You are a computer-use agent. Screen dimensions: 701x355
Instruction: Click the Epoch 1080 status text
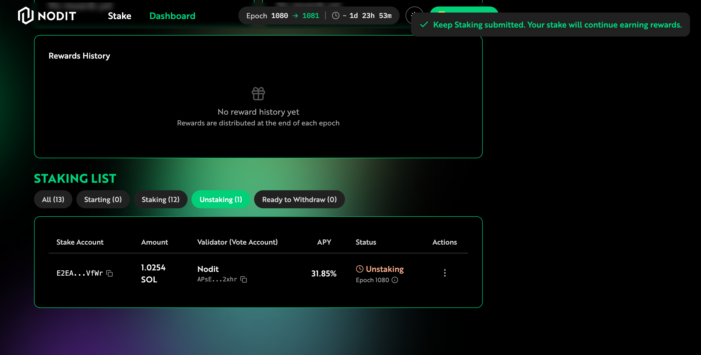point(372,280)
